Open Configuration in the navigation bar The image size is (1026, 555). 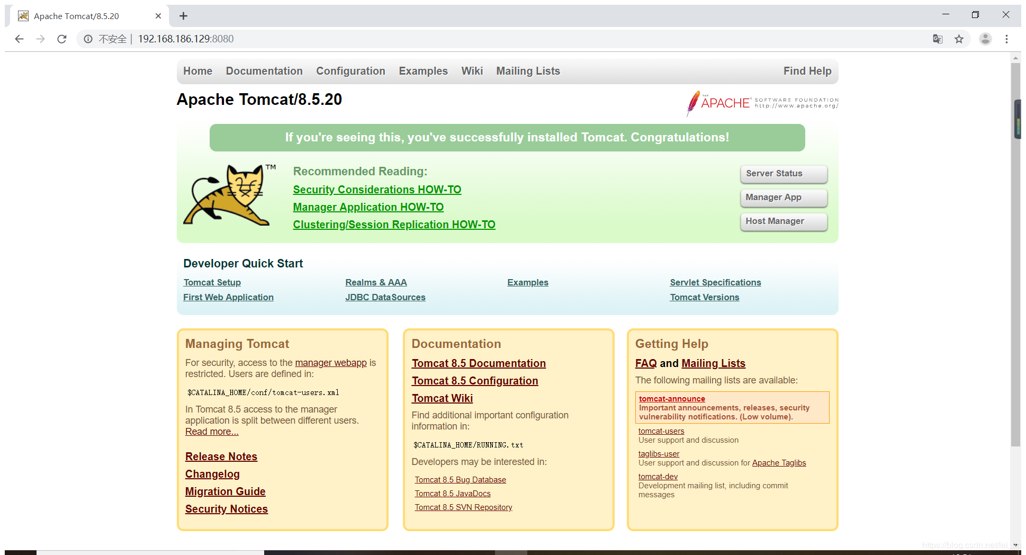350,71
